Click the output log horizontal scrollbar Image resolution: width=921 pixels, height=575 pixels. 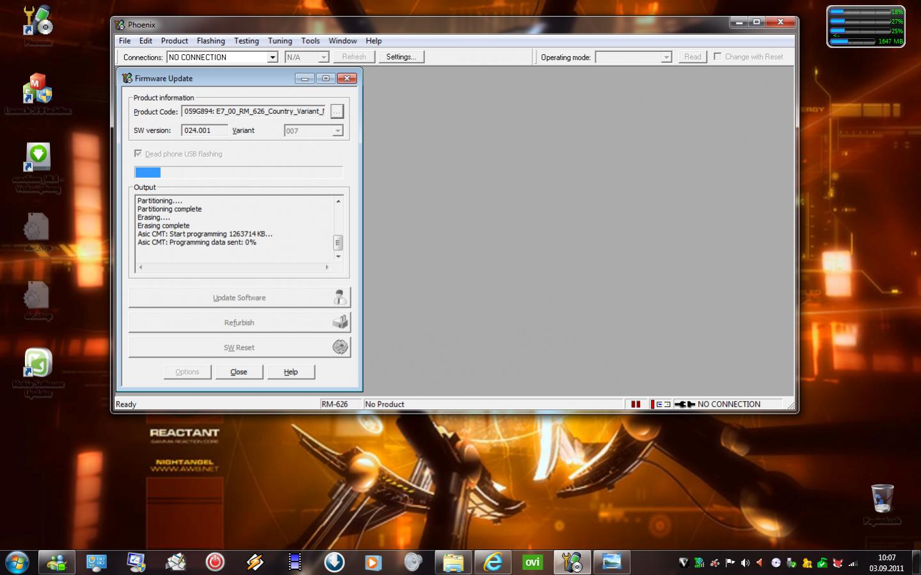234,267
